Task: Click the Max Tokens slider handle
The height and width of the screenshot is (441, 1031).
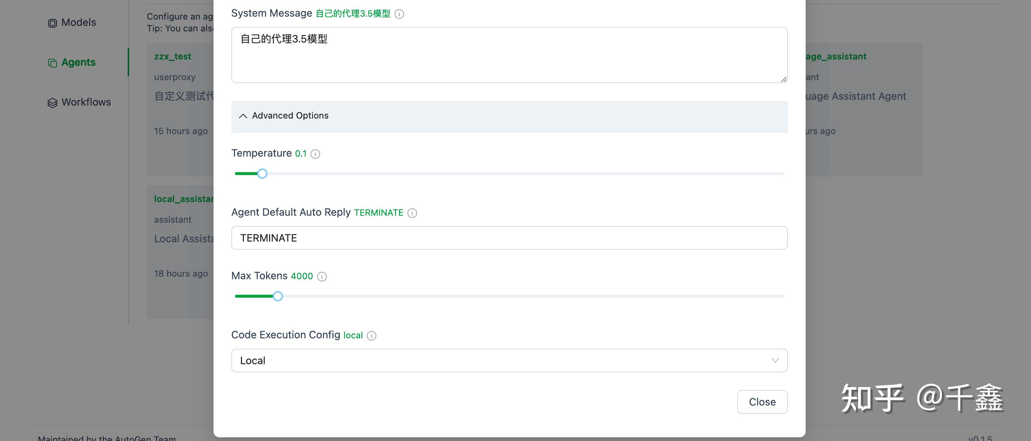Action: coord(278,296)
